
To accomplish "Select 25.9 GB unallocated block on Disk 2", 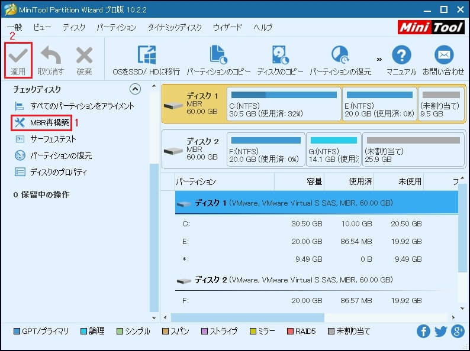I will pos(413,149).
